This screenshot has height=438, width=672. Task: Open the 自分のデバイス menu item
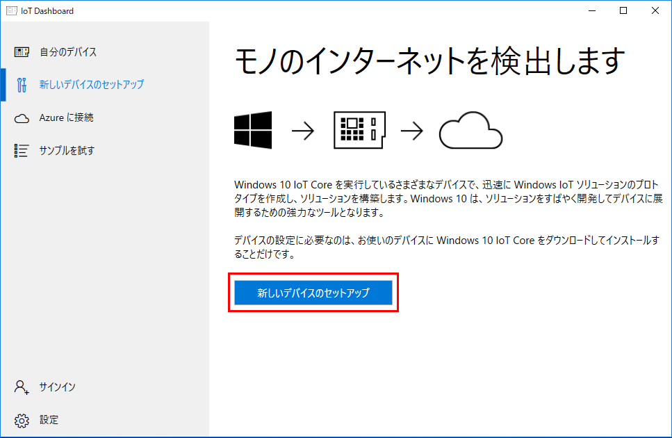(105, 52)
